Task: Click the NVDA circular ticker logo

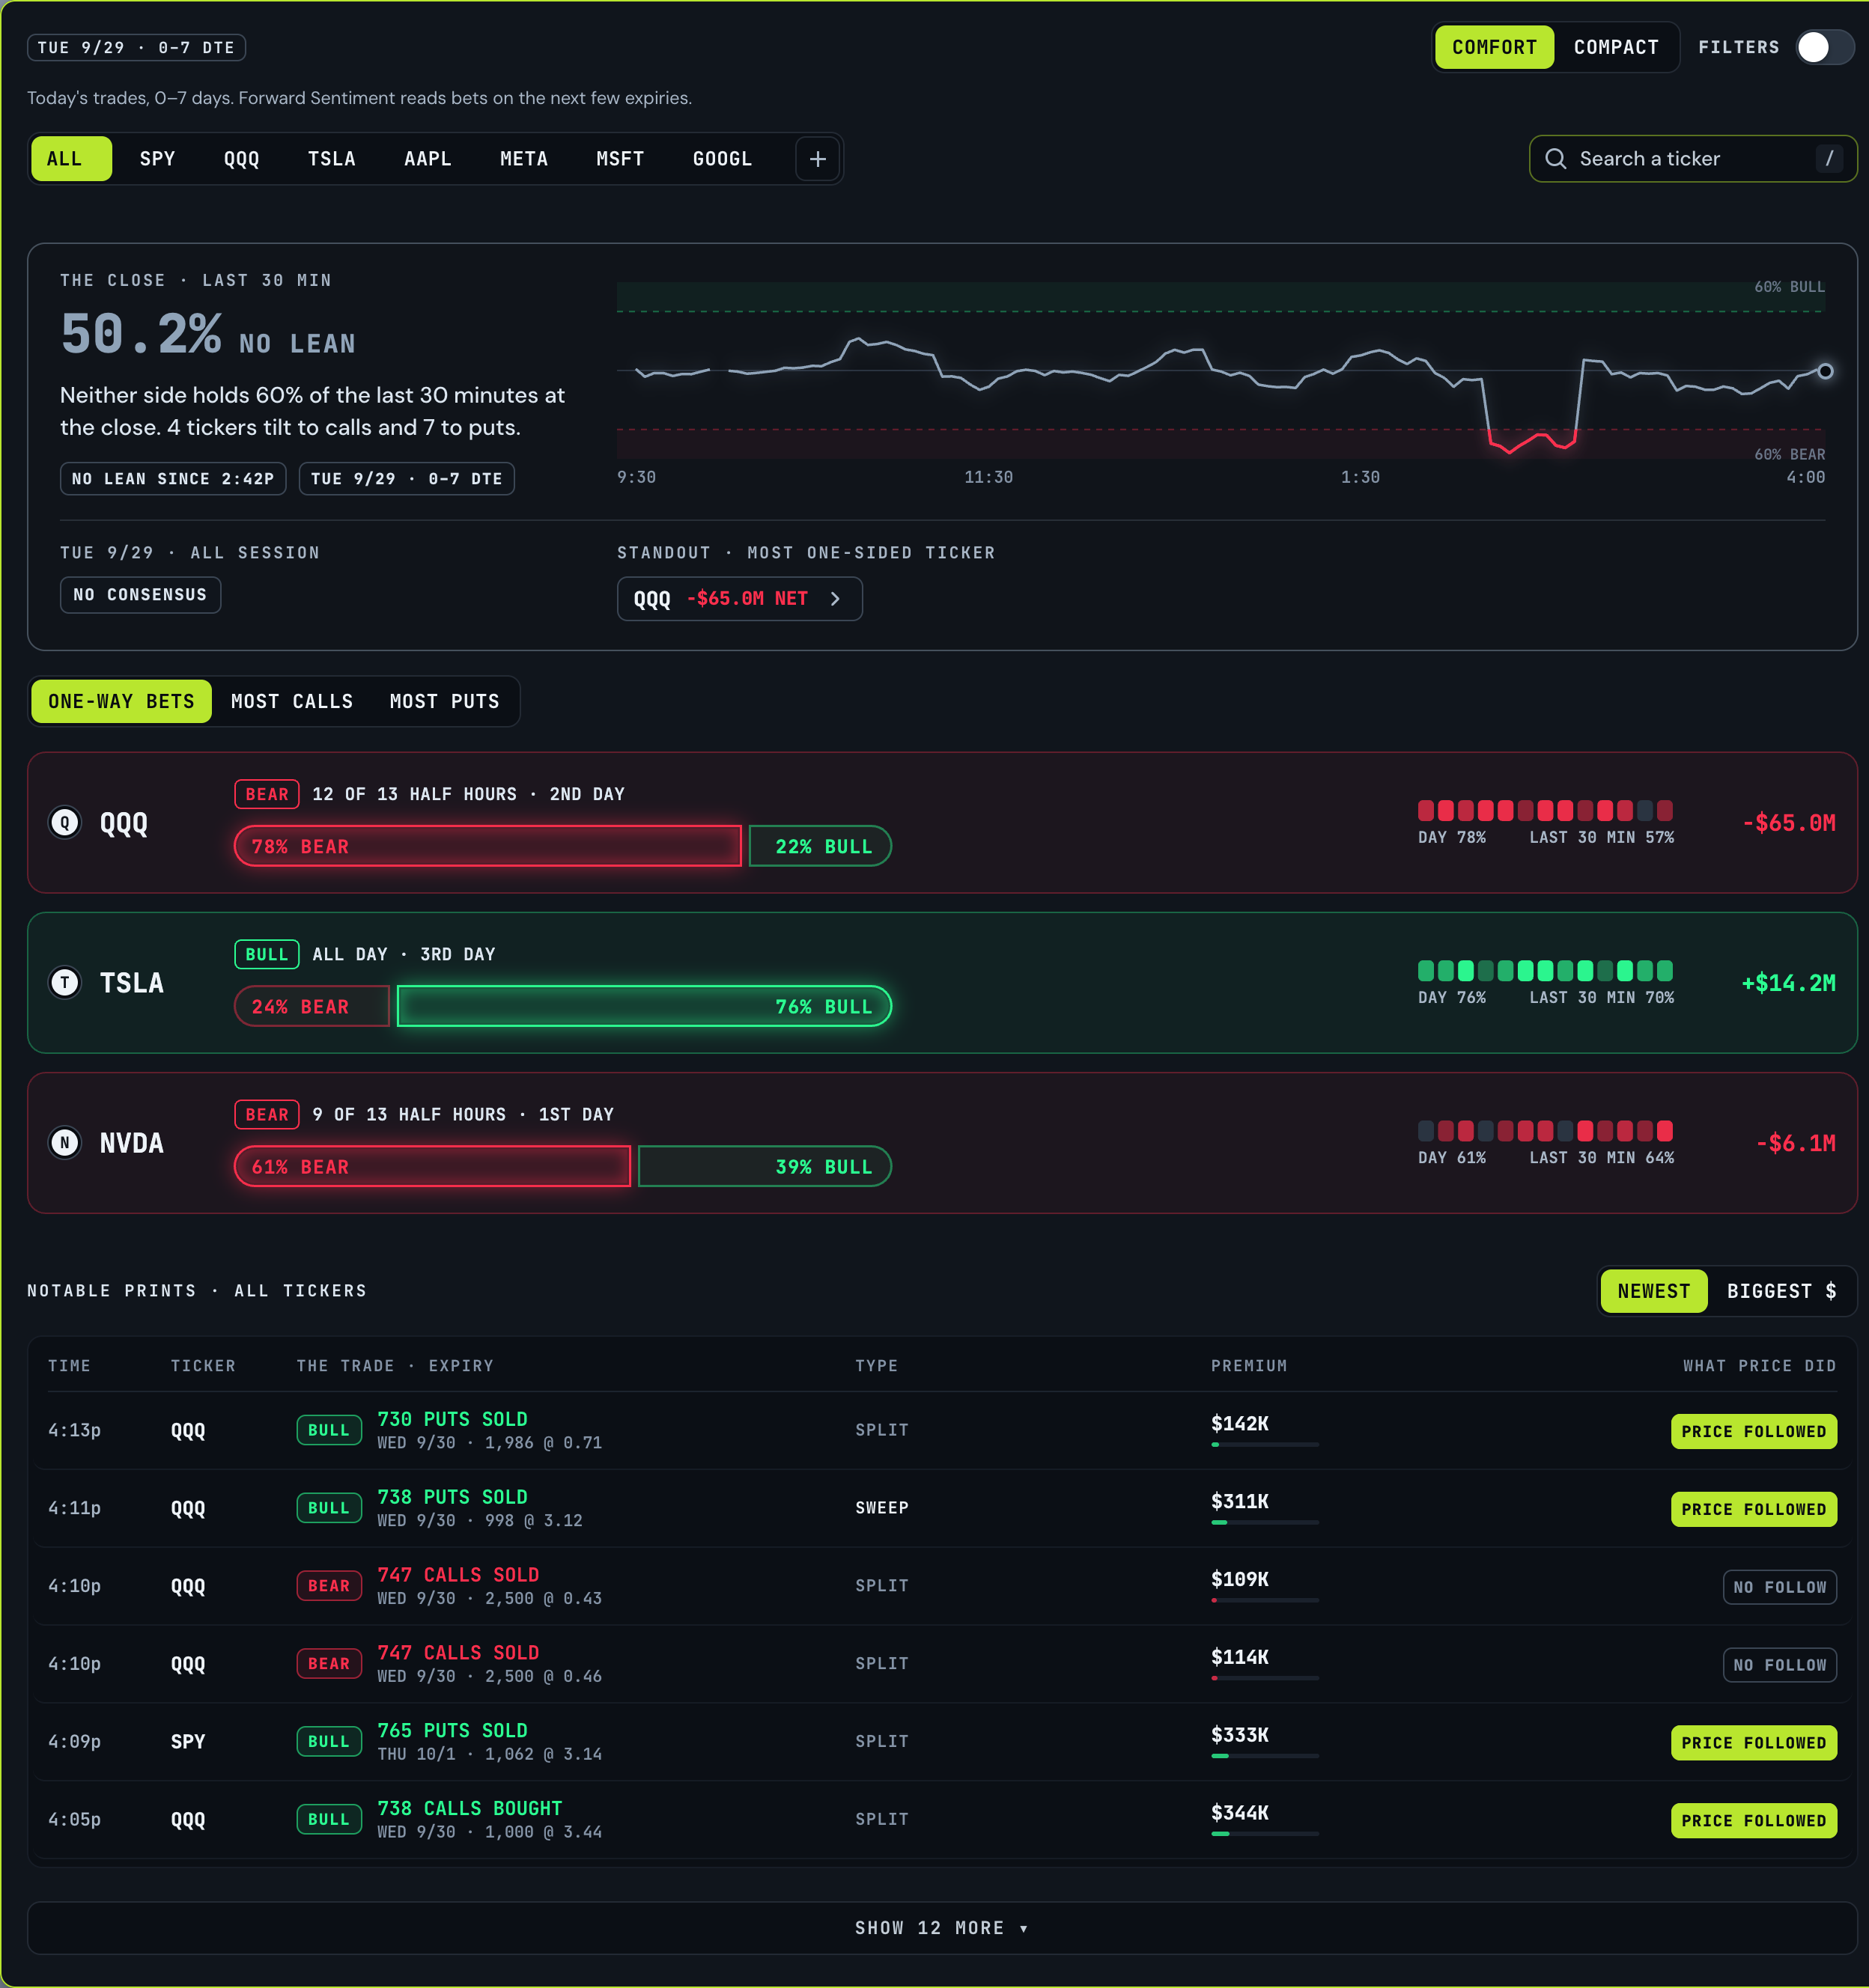Action: (65, 1143)
